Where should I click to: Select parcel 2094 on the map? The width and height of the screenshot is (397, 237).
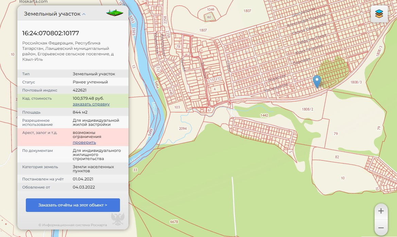tap(183, 129)
